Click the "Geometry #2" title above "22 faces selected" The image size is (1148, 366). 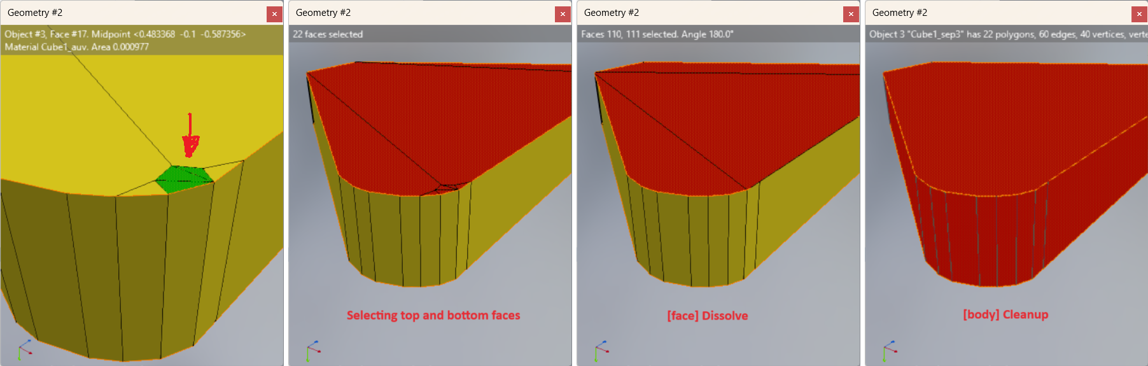(323, 13)
